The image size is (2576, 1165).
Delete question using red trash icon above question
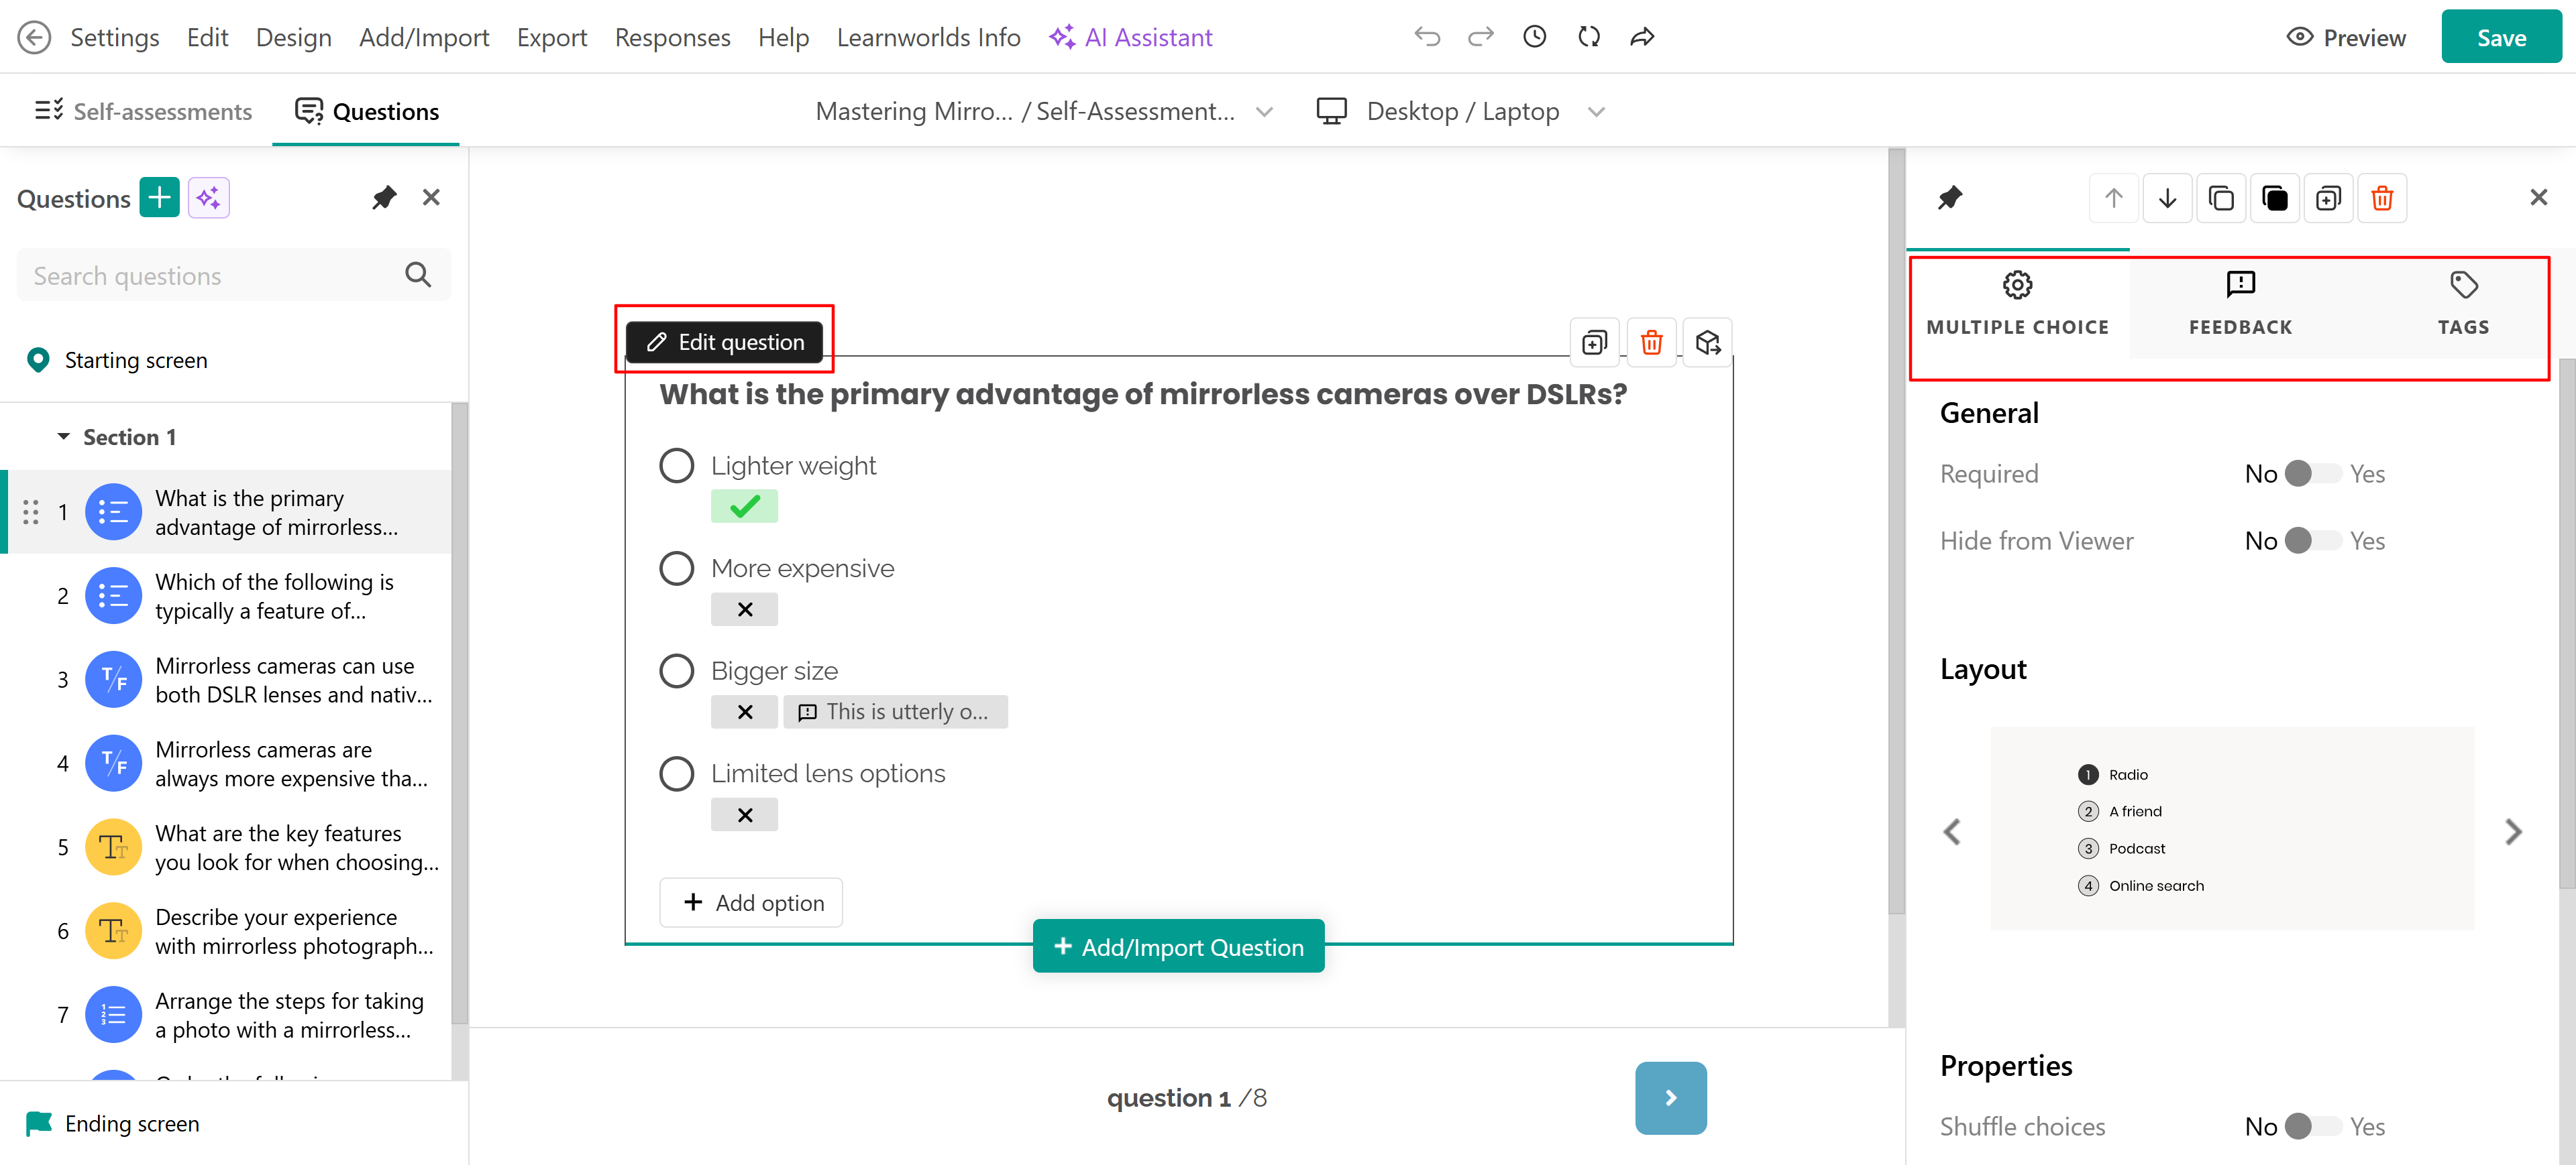click(x=1651, y=343)
